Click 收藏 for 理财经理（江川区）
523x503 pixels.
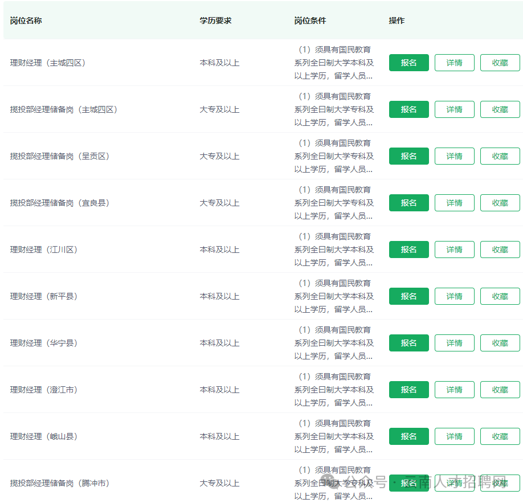point(500,250)
